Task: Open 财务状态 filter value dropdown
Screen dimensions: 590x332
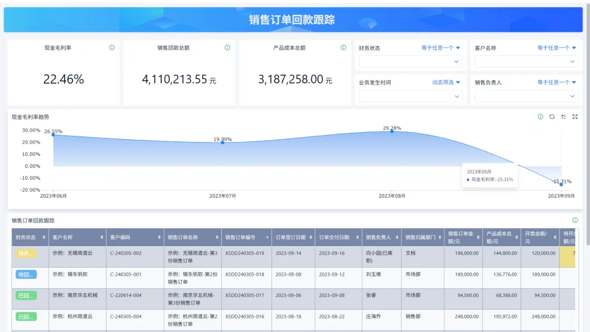Action: click(410, 62)
